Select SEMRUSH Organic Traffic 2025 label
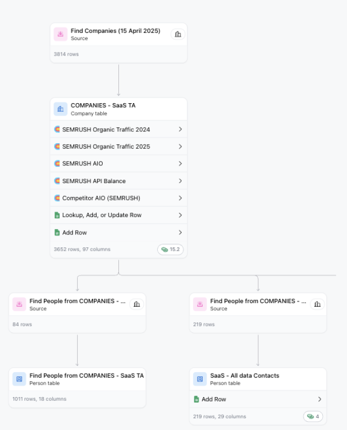Viewport: 347px width, 430px height. (x=106, y=146)
